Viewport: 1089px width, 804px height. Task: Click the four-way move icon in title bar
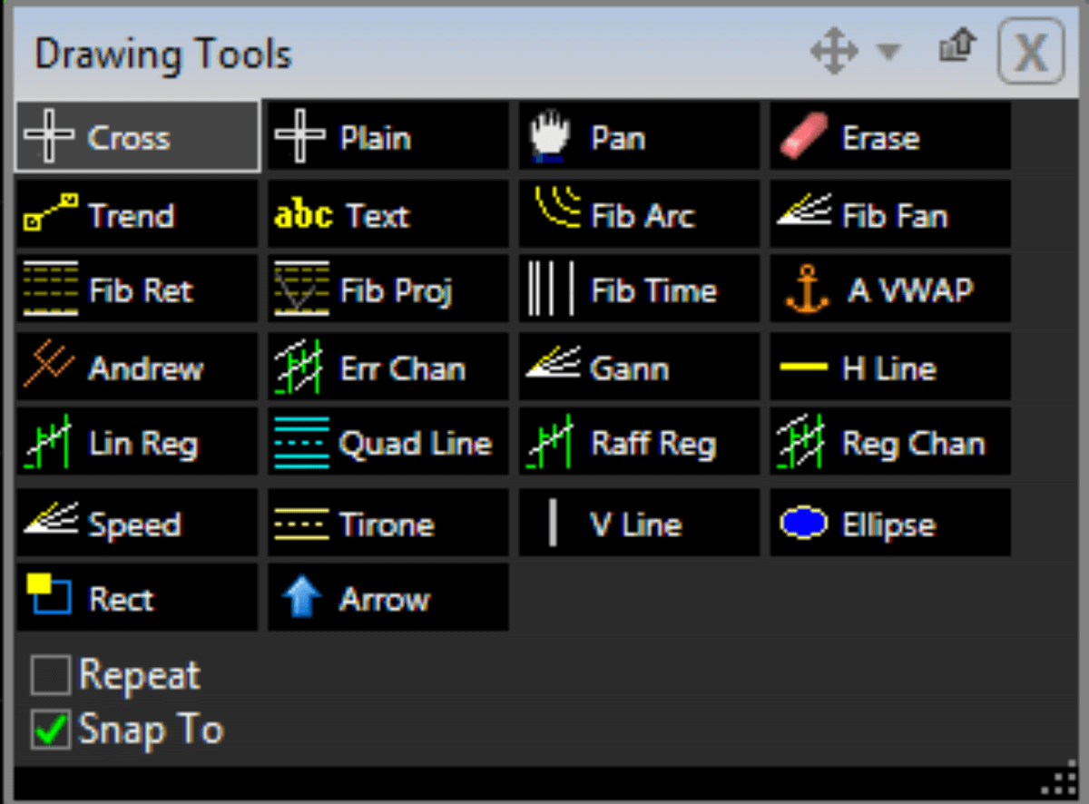click(833, 52)
